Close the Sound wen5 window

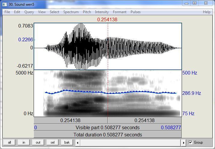[x=206, y=3]
